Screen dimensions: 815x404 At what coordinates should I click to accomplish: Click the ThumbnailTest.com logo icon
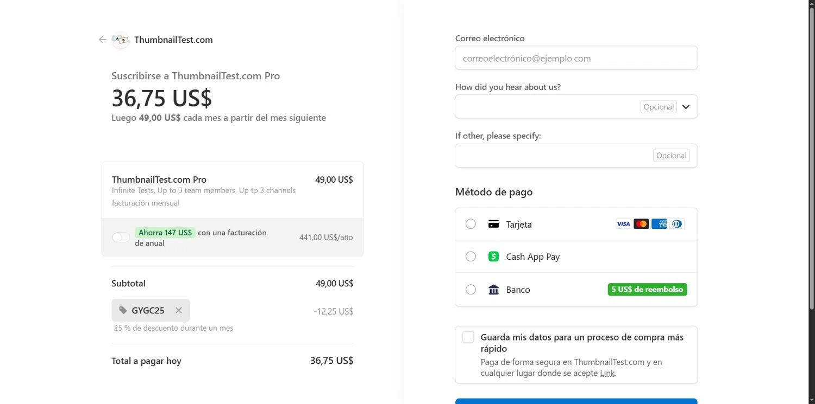pyautogui.click(x=120, y=40)
